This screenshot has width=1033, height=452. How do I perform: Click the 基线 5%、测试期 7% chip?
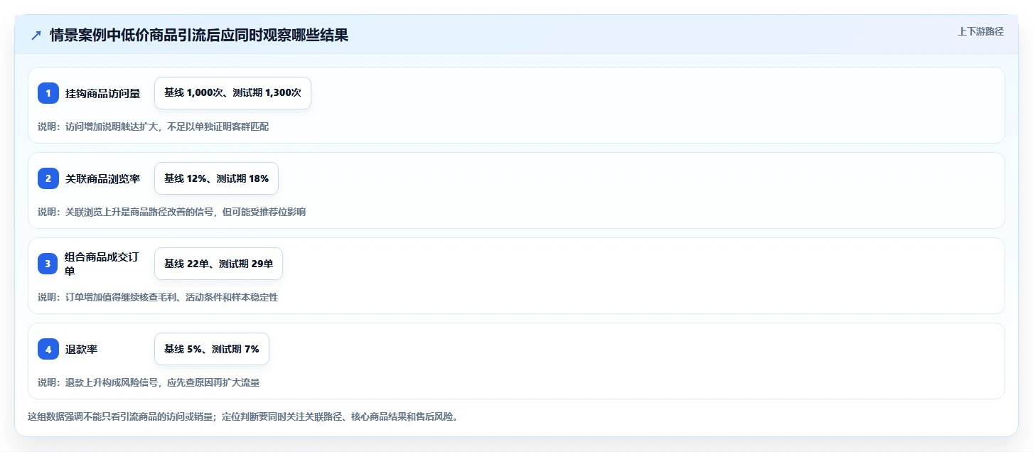click(x=212, y=349)
